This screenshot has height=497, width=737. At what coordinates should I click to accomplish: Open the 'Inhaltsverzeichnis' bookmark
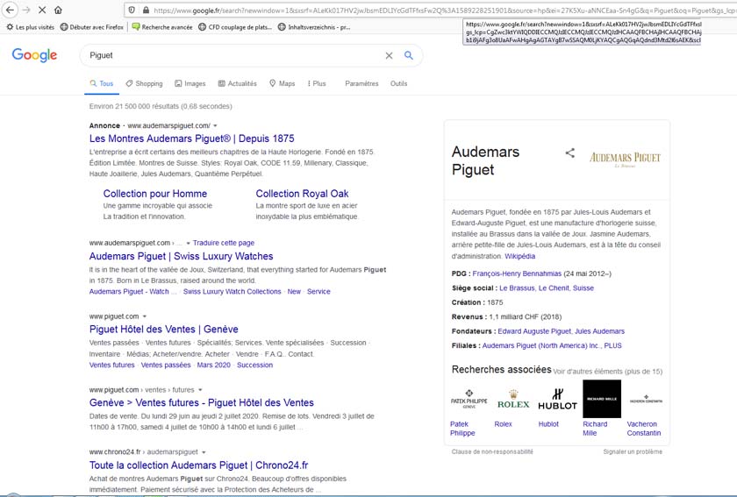[x=314, y=27]
